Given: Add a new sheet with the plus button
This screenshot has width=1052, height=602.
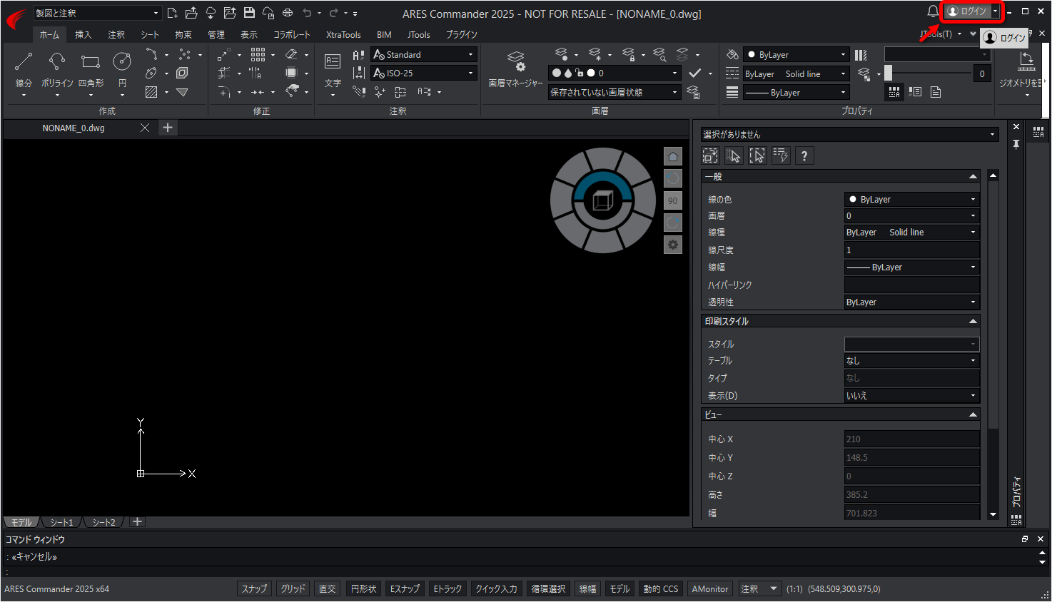Looking at the screenshot, I should tap(138, 522).
